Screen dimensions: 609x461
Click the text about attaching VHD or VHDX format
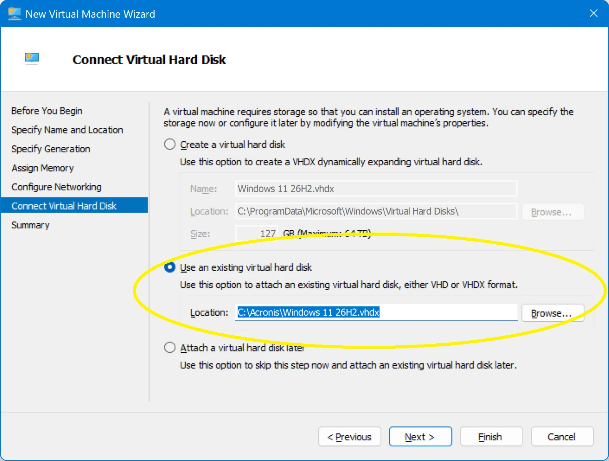pyautogui.click(x=349, y=285)
